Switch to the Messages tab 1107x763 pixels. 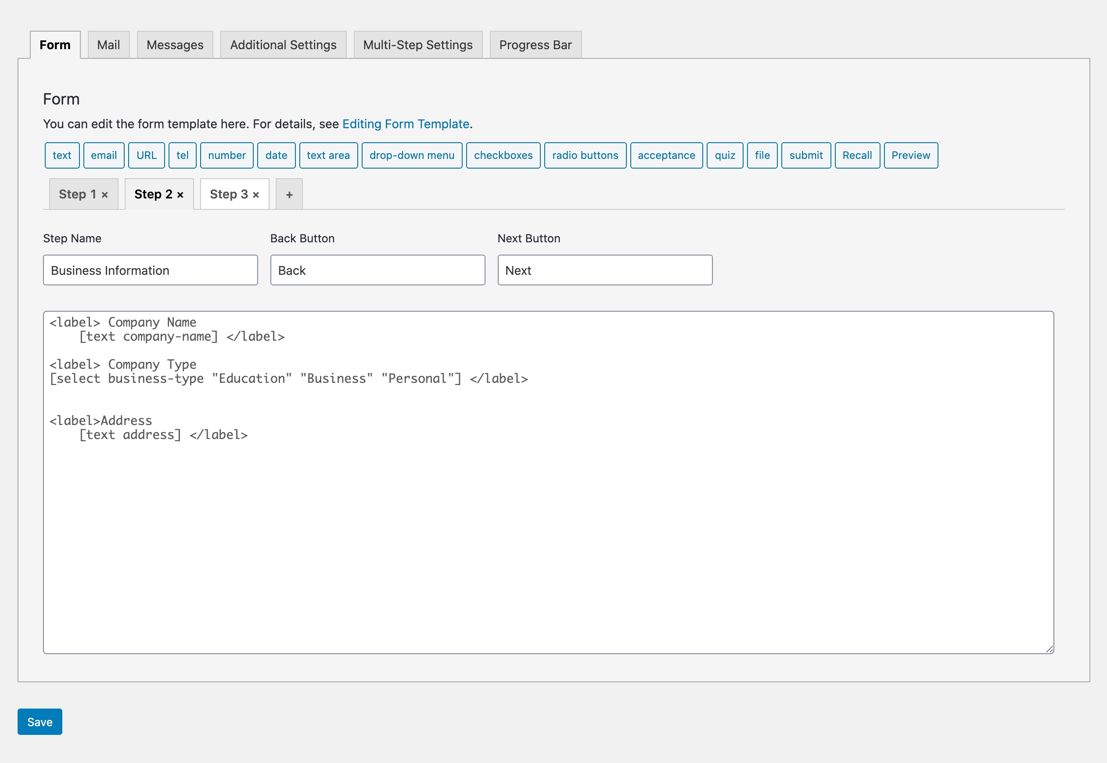(174, 44)
